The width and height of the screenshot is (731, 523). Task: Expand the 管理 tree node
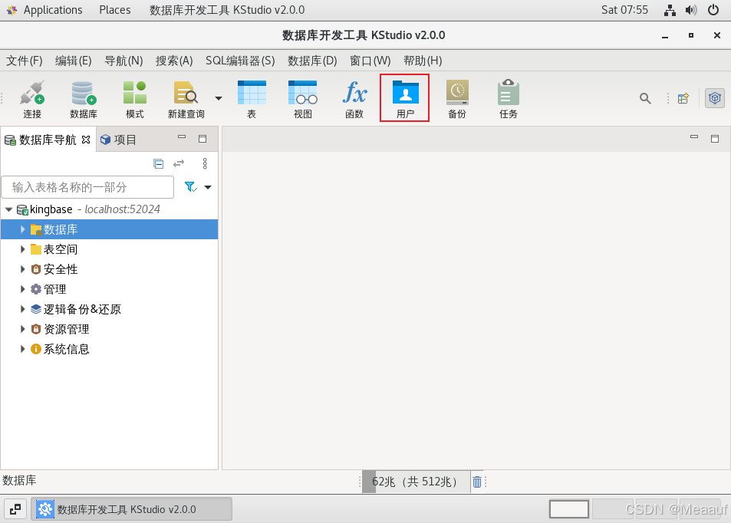point(22,289)
